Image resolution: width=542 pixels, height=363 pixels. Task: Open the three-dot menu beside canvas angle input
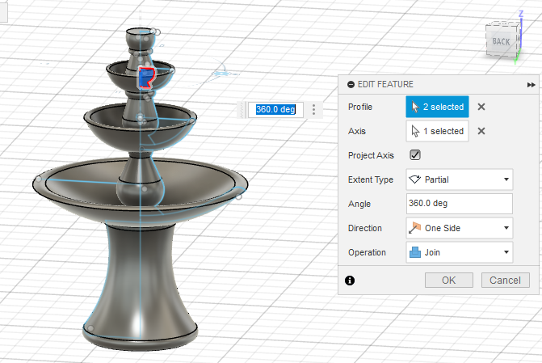coord(314,110)
